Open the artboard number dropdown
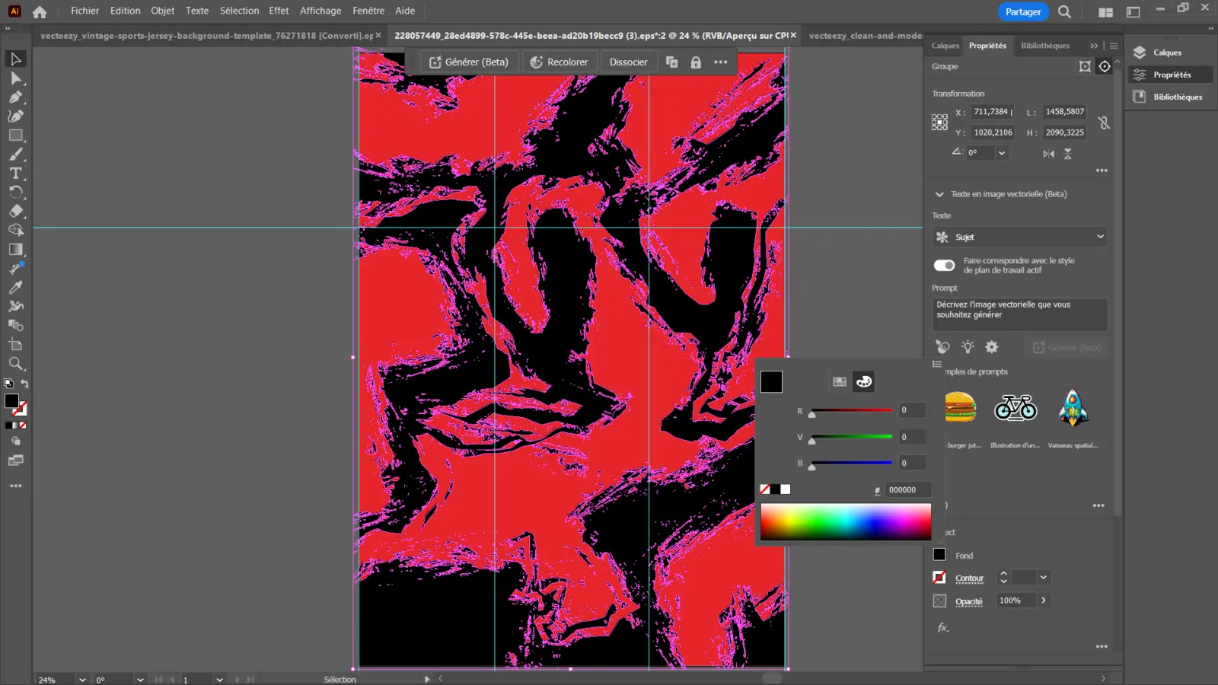This screenshot has height=685, width=1218. (219, 680)
